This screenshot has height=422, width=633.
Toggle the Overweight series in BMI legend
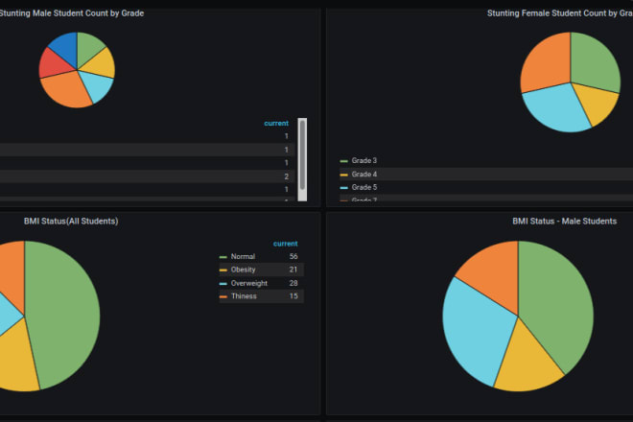pyautogui.click(x=249, y=283)
